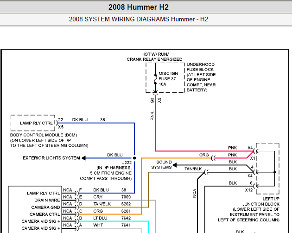The width and height of the screenshot is (292, 233).
Task: Click circuit number '7641'
Action: (126, 225)
